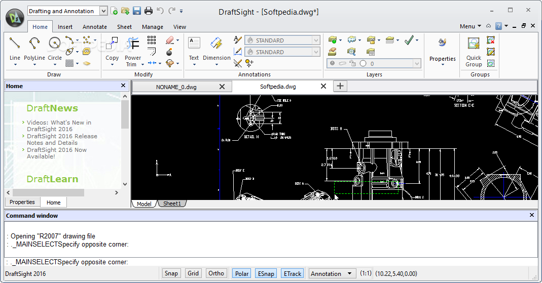Click the Hatch pattern icon
This screenshot has height=283, width=542.
point(69,63)
